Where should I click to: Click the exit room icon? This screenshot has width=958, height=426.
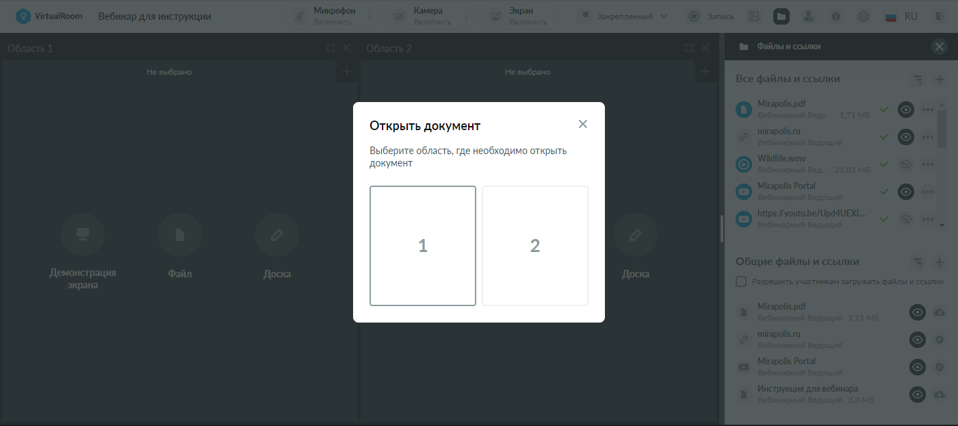click(940, 16)
